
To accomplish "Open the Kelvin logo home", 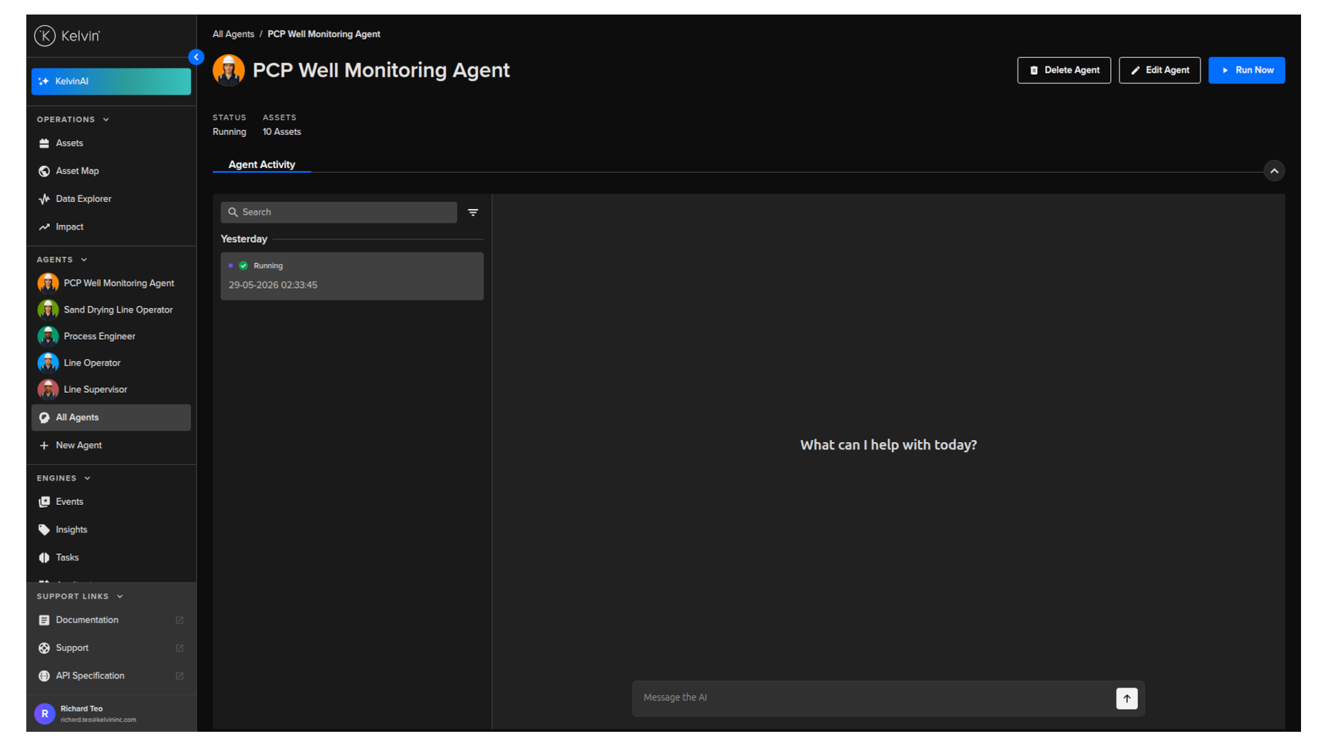I will pyautogui.click(x=67, y=36).
